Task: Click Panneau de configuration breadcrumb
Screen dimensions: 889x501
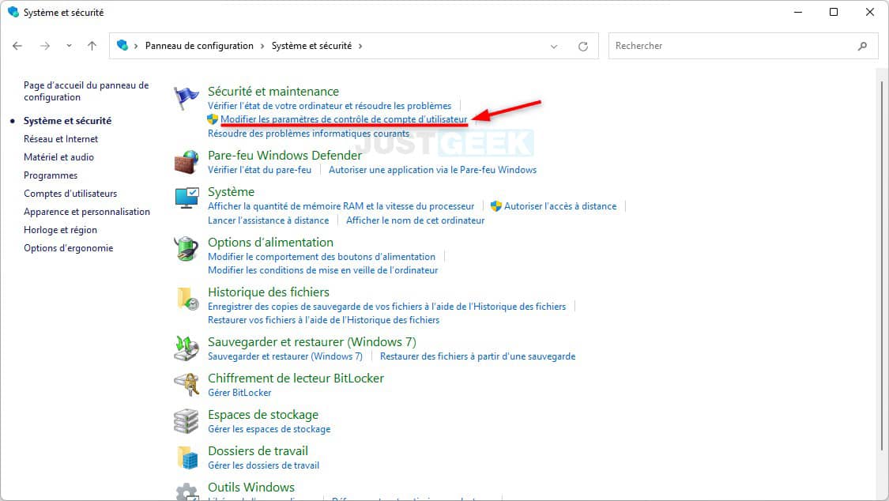Action: point(199,45)
